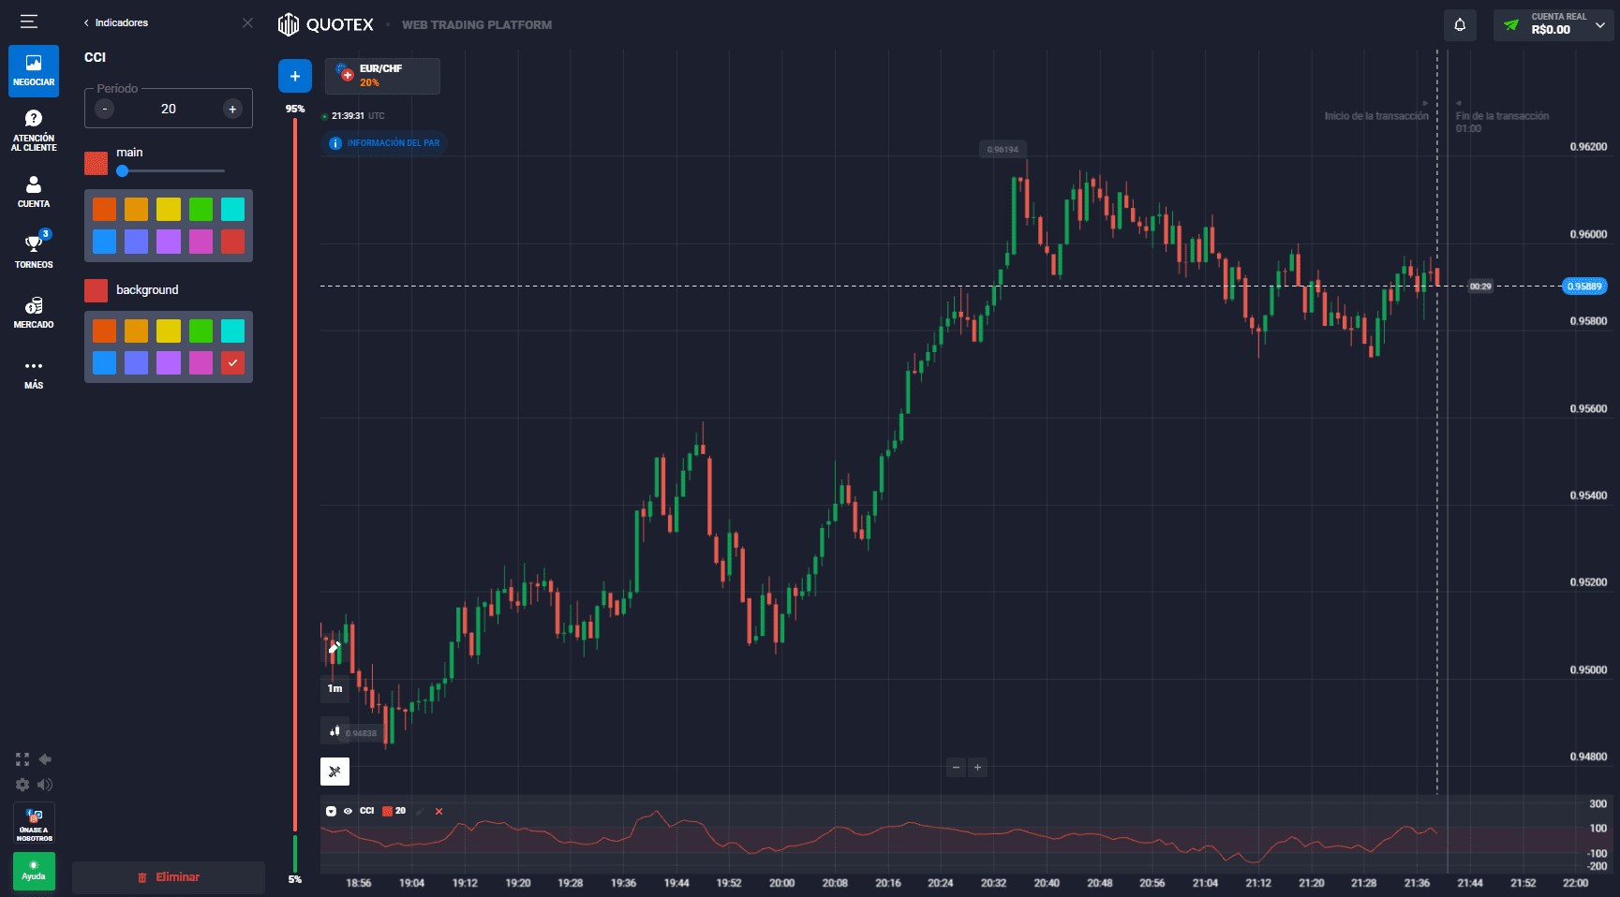
Task: Open the 1m timeframe selector
Action: pyautogui.click(x=334, y=688)
